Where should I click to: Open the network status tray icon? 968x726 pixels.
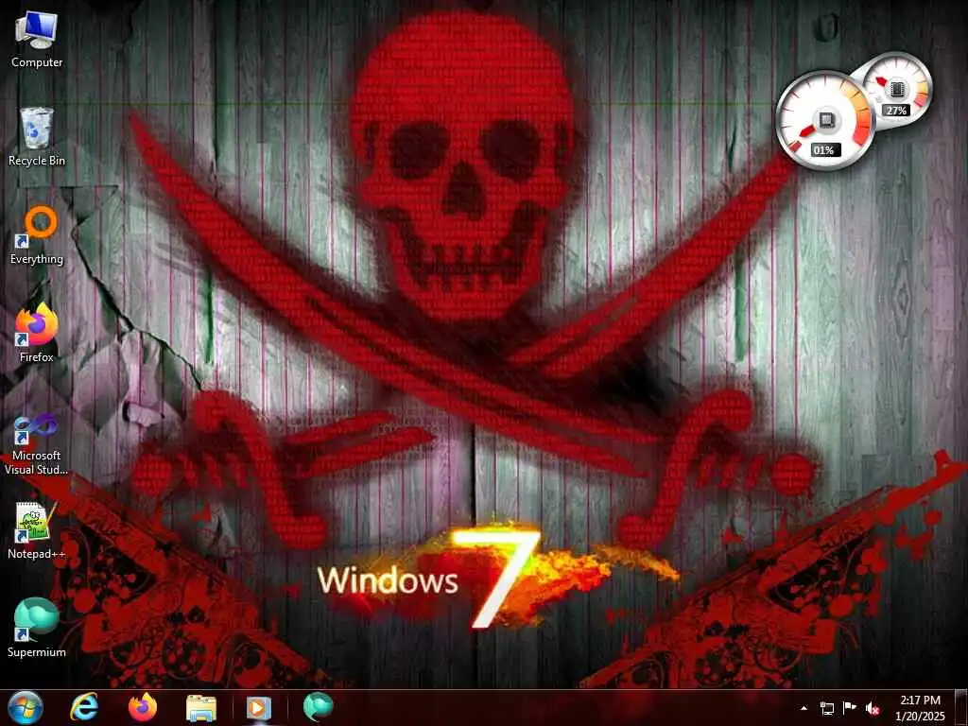click(x=826, y=708)
